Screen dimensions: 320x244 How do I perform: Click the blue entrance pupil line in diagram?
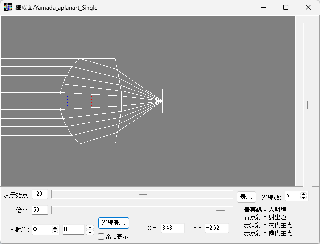pos(60,101)
